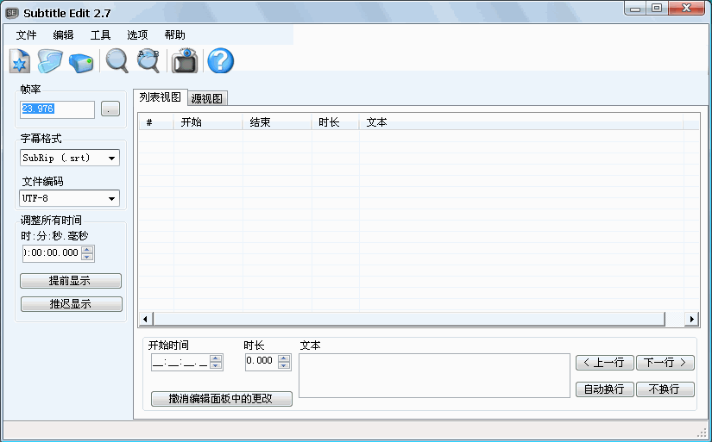This screenshot has width=712, height=442.
Task: Click the 时长 column header
Action: pyautogui.click(x=335, y=122)
